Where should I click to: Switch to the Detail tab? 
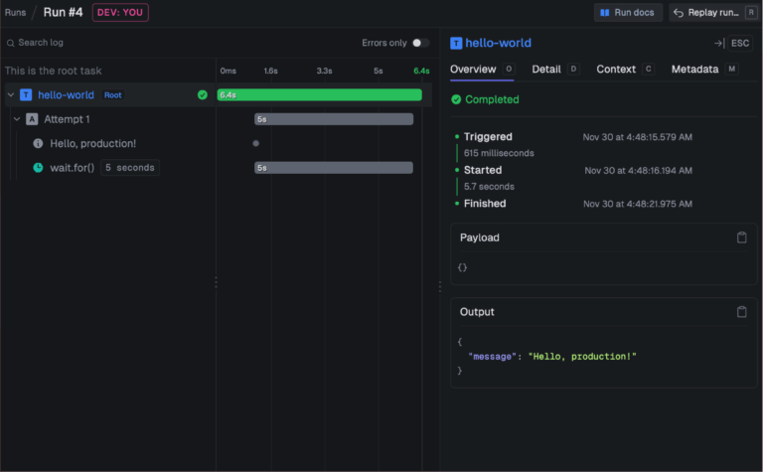click(x=555, y=70)
